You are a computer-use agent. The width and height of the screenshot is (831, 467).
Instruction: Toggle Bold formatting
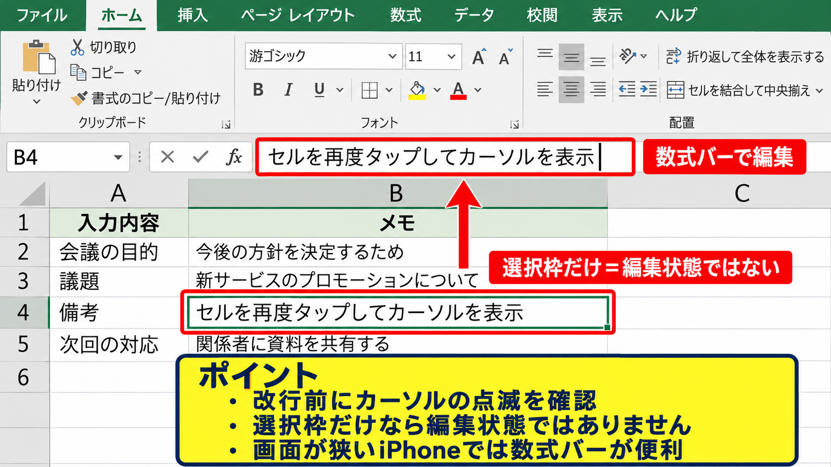[x=258, y=90]
